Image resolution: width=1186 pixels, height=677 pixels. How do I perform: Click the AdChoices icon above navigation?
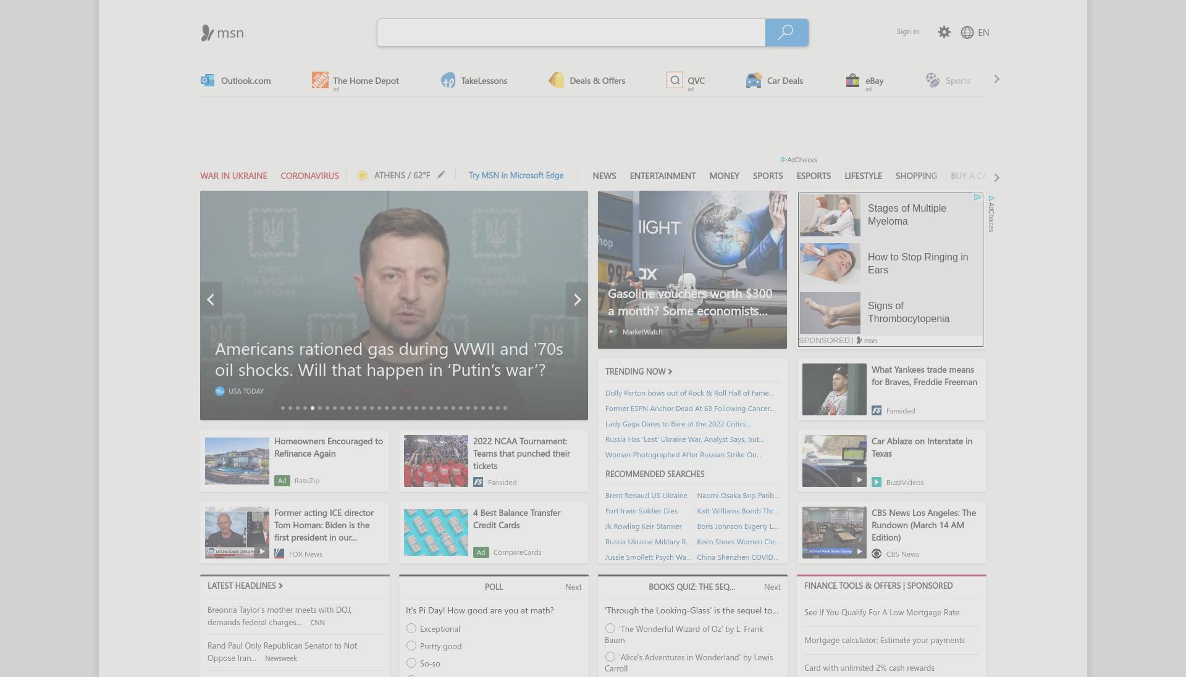(783, 160)
